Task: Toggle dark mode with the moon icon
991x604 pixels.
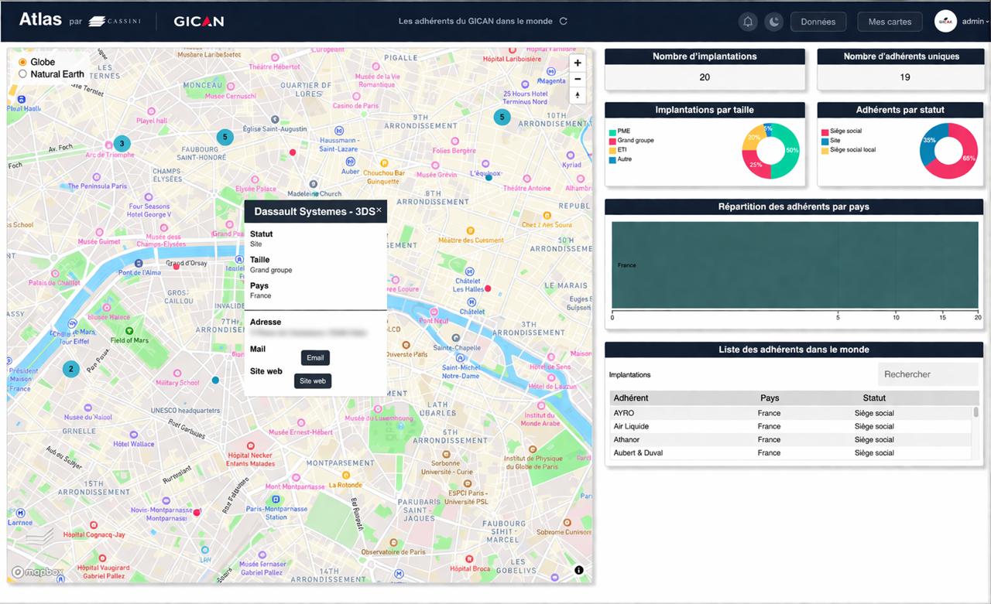Action: click(x=773, y=22)
